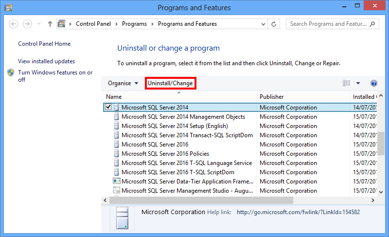Select Programs in the breadcrumb path
Screen dimensions: 389x237
[x=134, y=24]
